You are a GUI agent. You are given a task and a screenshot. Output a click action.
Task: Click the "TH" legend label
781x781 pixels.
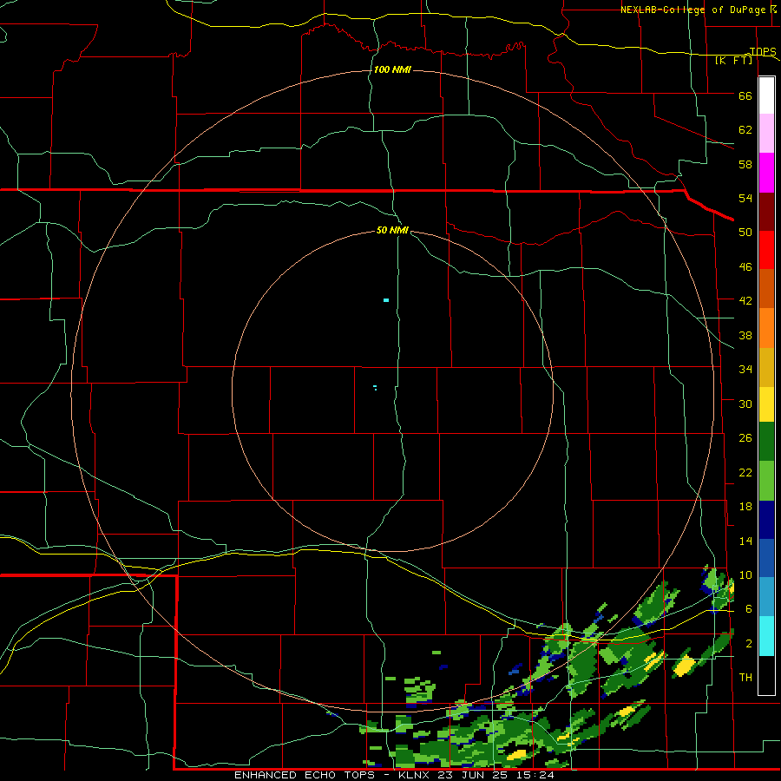745,678
